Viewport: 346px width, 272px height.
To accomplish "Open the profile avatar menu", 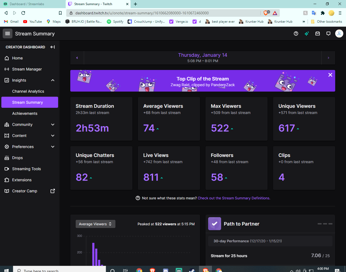I will [339, 33].
